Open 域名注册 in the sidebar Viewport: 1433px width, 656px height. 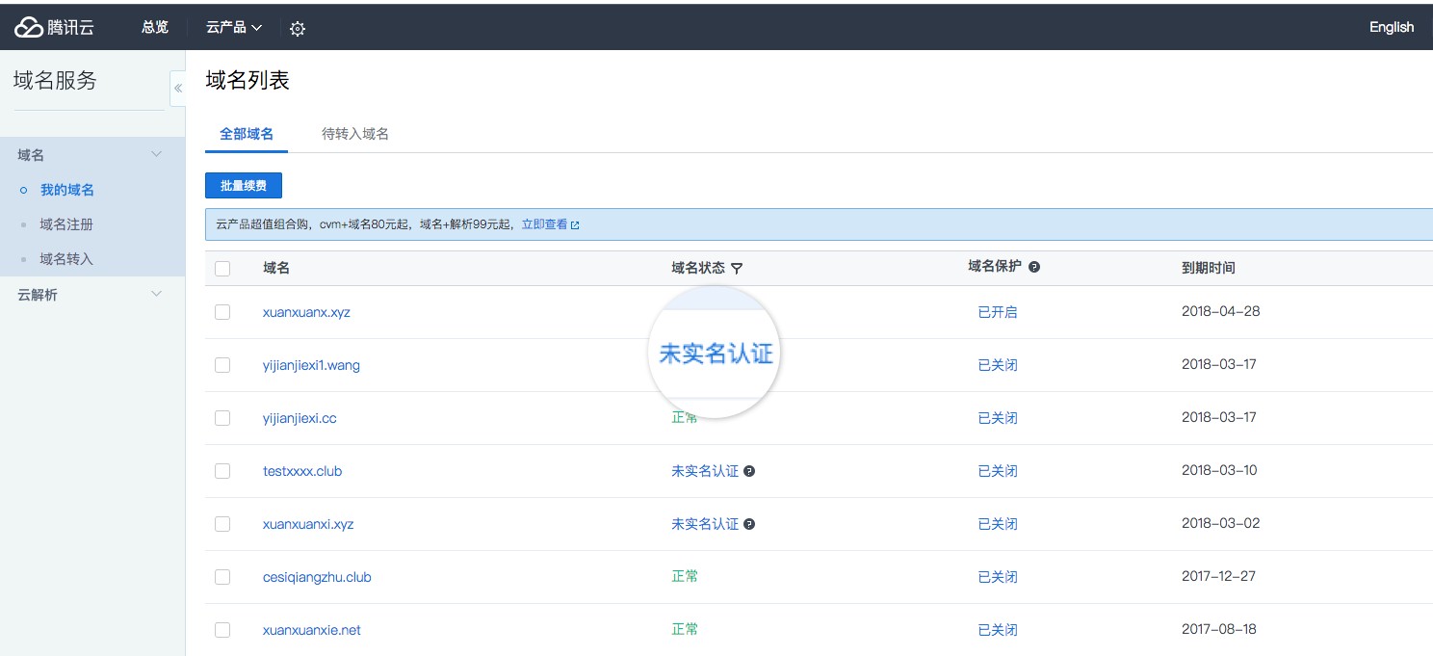(66, 224)
